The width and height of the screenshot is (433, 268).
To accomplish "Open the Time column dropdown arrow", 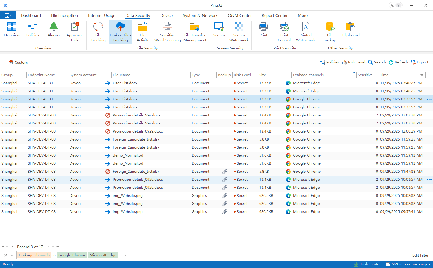I will (422, 75).
